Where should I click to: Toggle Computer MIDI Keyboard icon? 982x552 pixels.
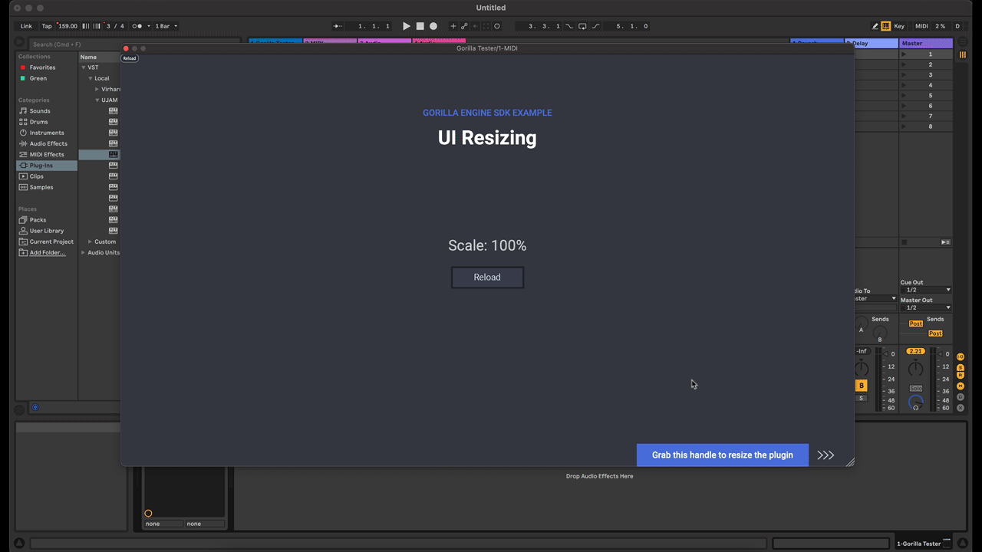point(886,26)
